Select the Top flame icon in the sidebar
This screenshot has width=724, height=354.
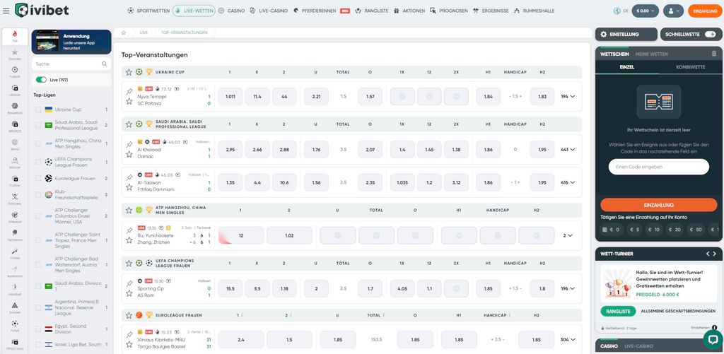tap(15, 36)
